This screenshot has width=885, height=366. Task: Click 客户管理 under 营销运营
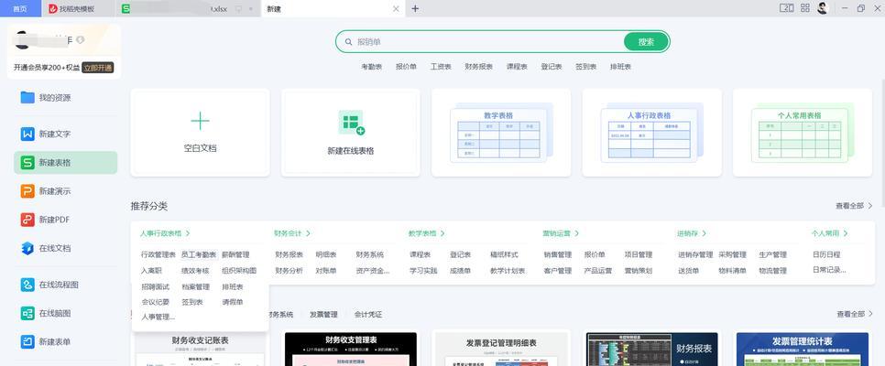pos(558,271)
